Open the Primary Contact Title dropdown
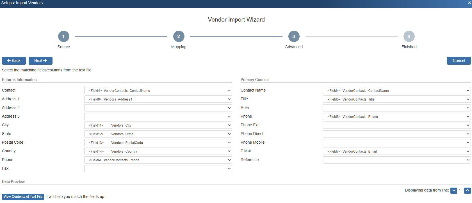This screenshot has width=472, height=203. pyautogui.click(x=396, y=99)
